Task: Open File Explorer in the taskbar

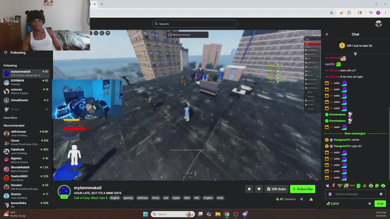Action: pos(218,214)
